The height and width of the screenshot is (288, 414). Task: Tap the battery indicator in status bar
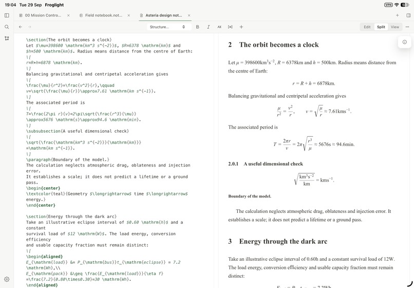coord(405,5)
